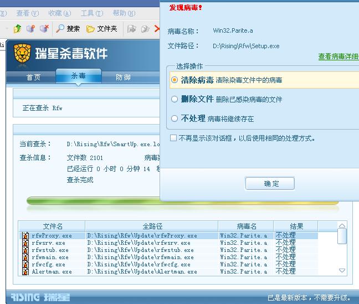Click the Up folder toolbar icon
359x304 pixels.
tap(18, 29)
